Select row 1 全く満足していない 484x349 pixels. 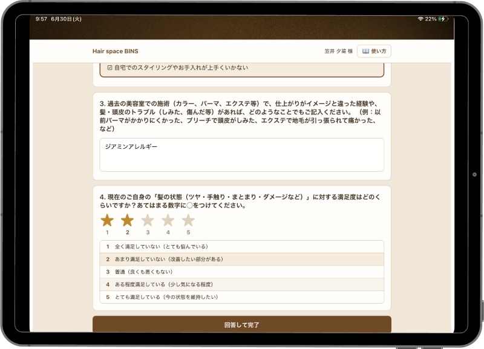242,247
